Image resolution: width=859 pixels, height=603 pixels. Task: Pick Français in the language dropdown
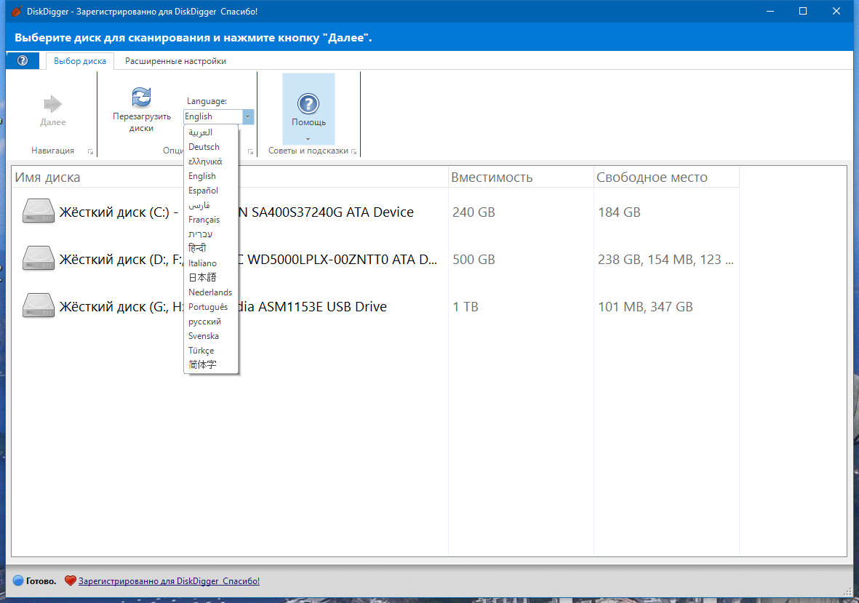pyautogui.click(x=204, y=220)
